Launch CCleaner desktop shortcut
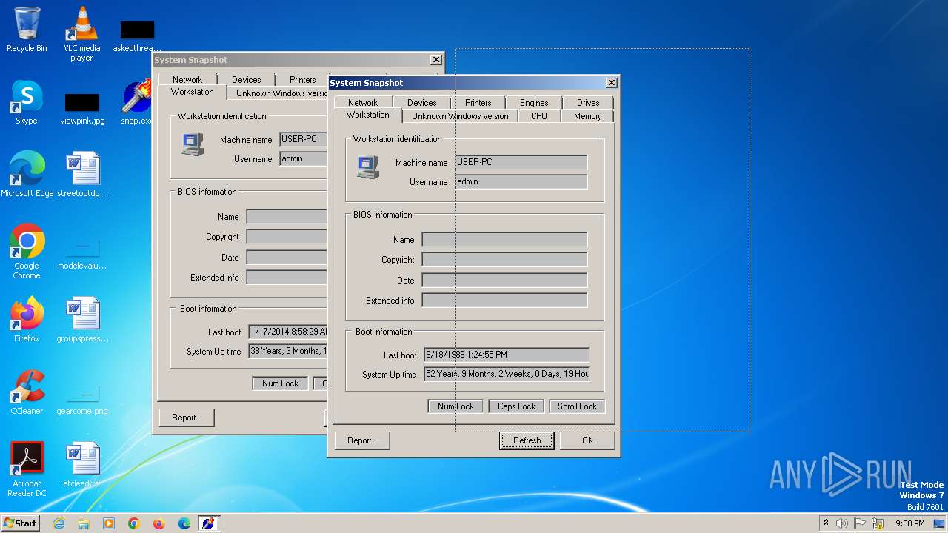 pos(27,392)
